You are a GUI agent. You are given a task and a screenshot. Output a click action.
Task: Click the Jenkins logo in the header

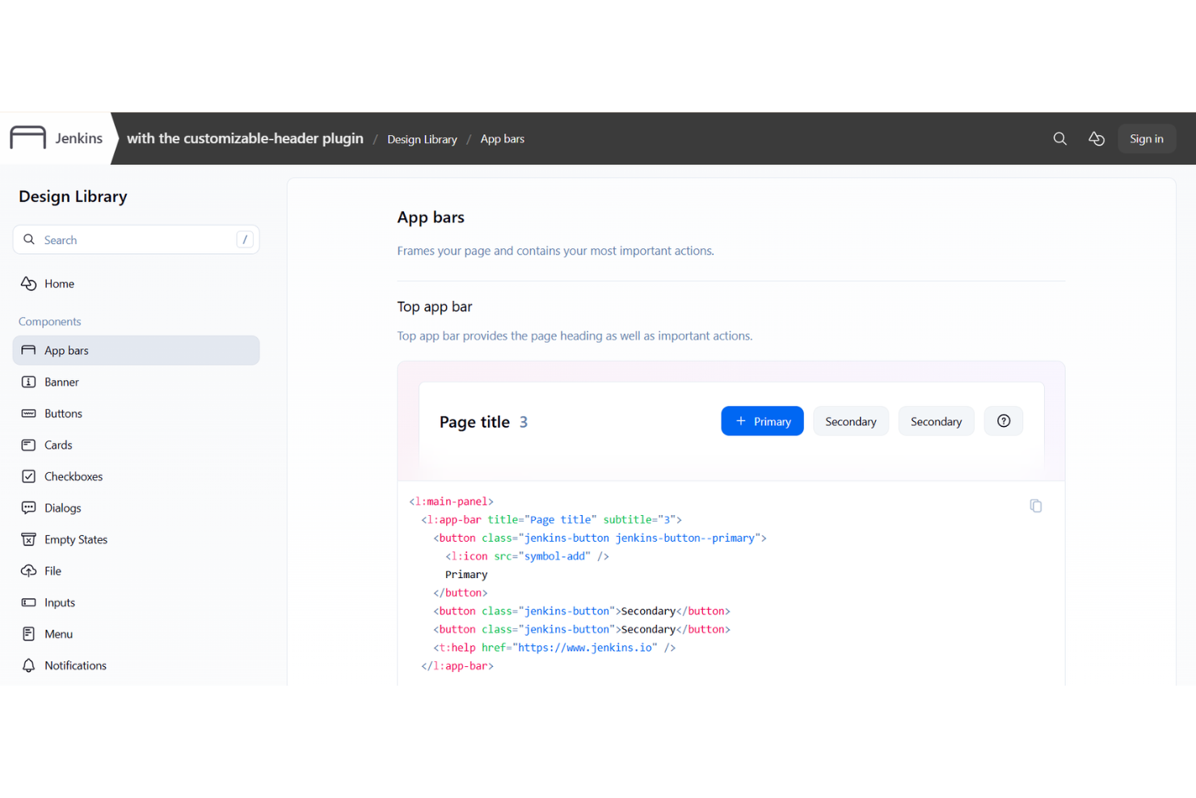coord(27,137)
